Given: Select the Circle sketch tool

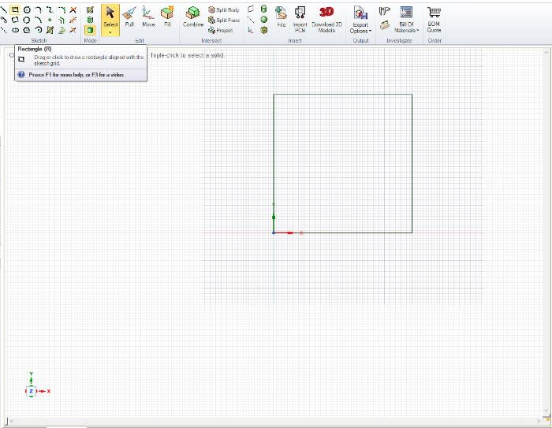Looking at the screenshot, I should click(x=27, y=10).
